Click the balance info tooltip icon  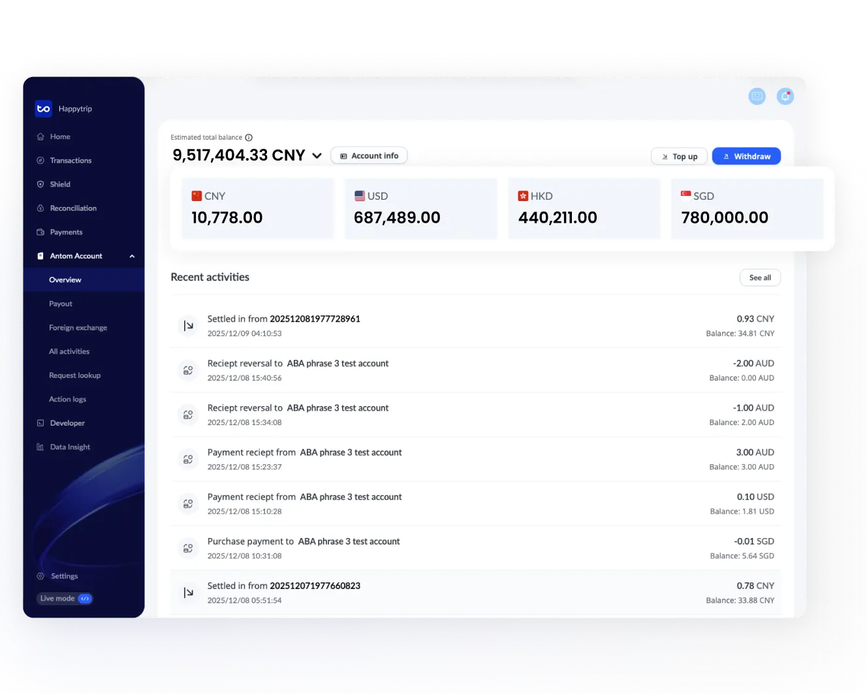(249, 138)
